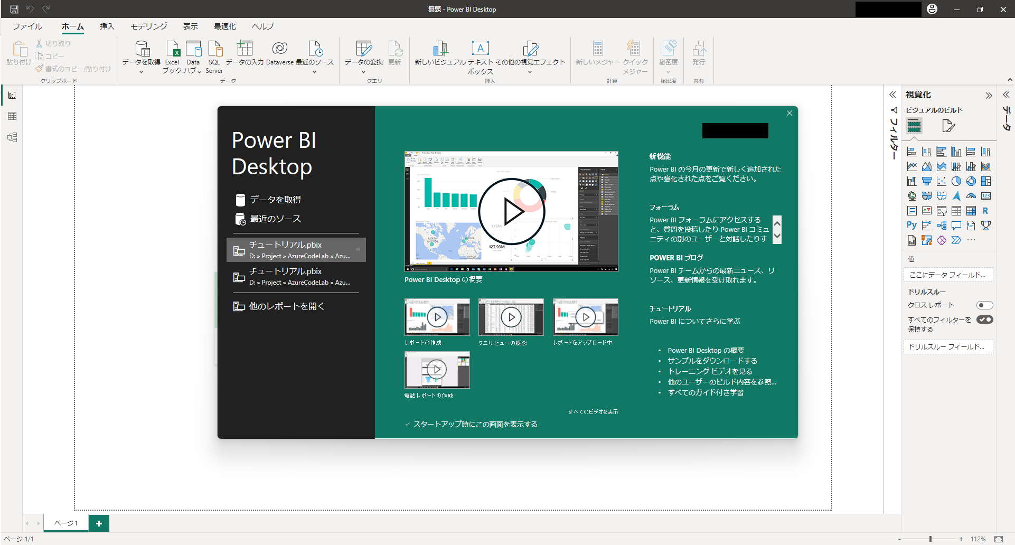Image resolution: width=1015 pixels, height=545 pixels.
Task: Open the ファイル menu
Action: (x=27, y=26)
